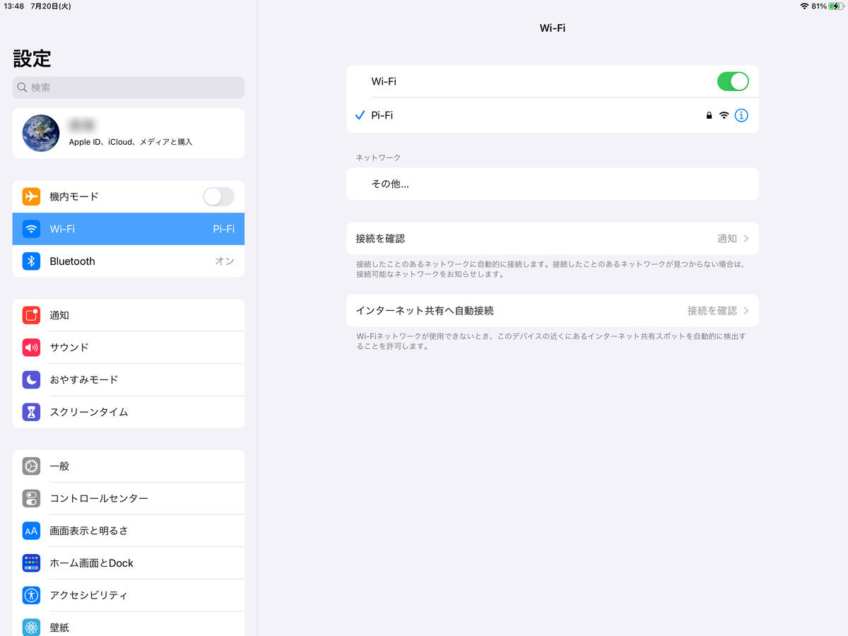Tap the Wi-Fi sidebar icon
848x636 pixels.
pyautogui.click(x=31, y=229)
